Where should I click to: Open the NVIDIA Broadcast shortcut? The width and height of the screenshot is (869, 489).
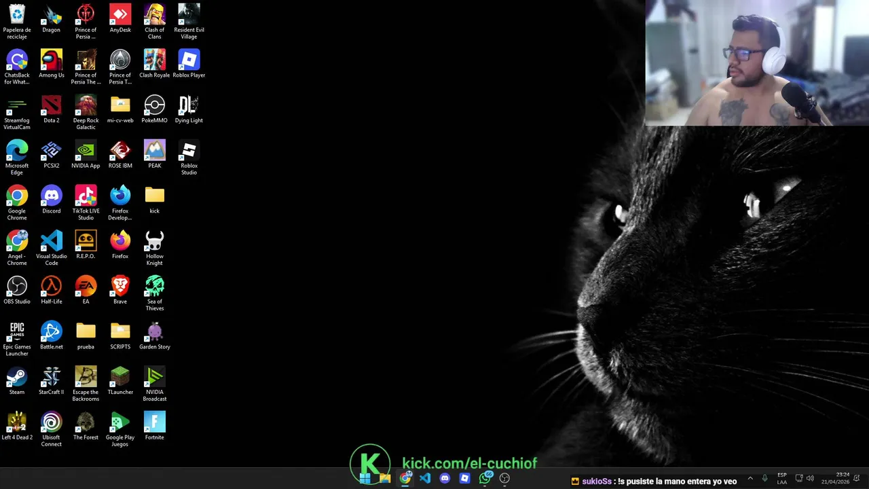point(155,384)
